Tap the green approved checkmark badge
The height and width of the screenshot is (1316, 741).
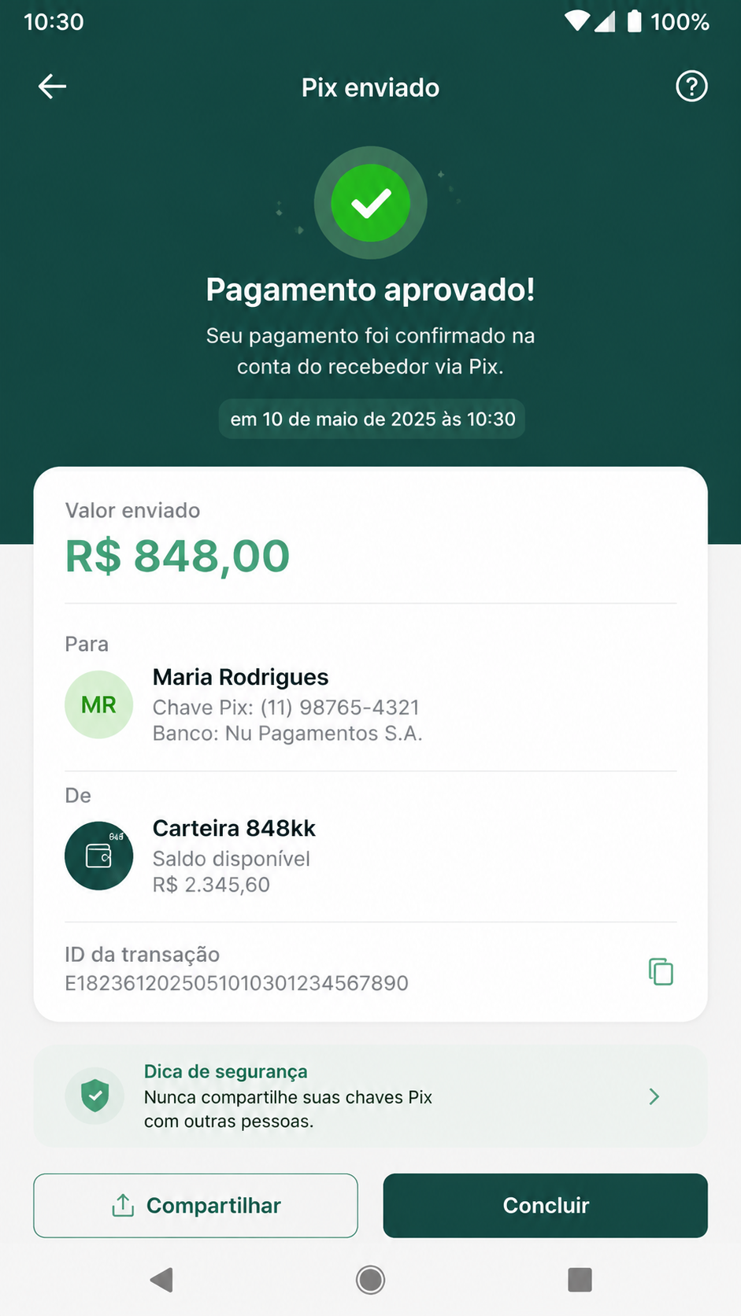370,203
